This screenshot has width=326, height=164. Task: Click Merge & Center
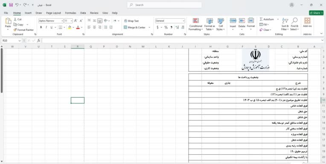click(135, 27)
